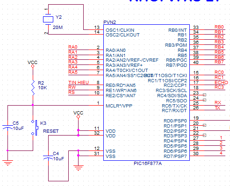Image resolution: width=230 pixels, height=186 pixels.
Task: Click the ground symbol below C5
Action: [7, 163]
